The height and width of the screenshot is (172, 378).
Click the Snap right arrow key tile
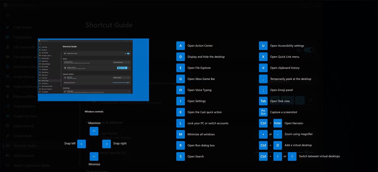[x=107, y=144]
